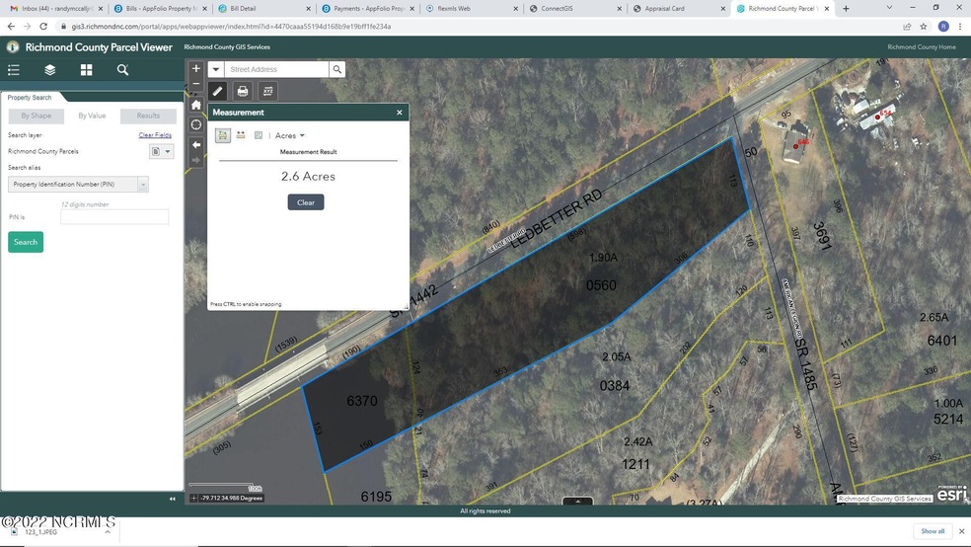Image resolution: width=971 pixels, height=547 pixels.
Task: Click the browser address bar URL
Action: point(231,27)
